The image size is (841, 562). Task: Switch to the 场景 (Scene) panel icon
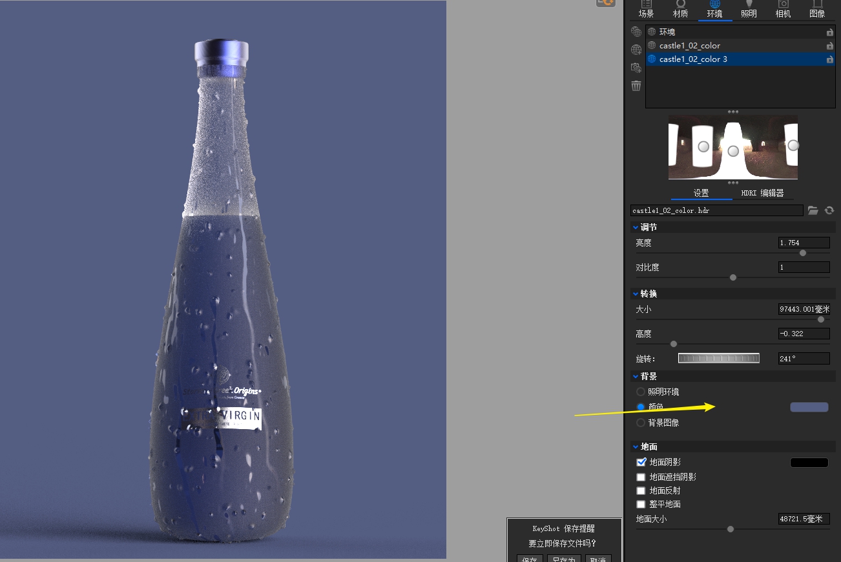coord(645,9)
